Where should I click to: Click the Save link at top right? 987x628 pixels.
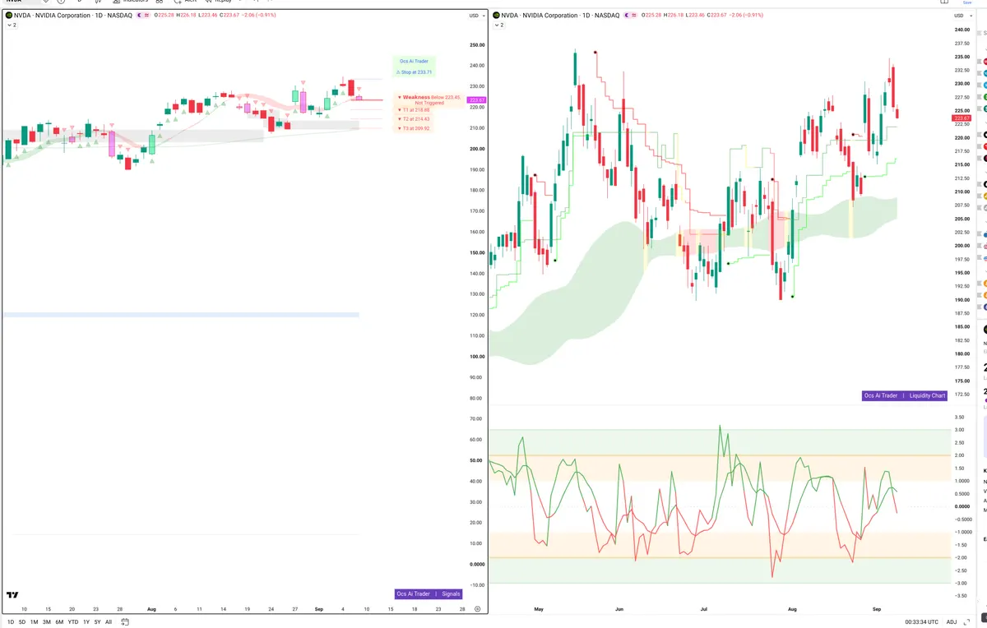coord(967,2)
